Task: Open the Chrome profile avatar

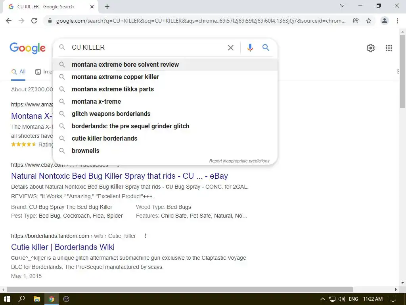Action: [385, 21]
